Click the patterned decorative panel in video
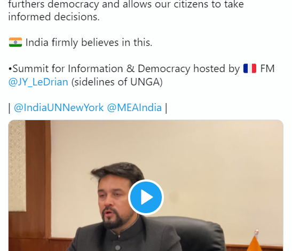Screen dimensions: 292x251 17,166
